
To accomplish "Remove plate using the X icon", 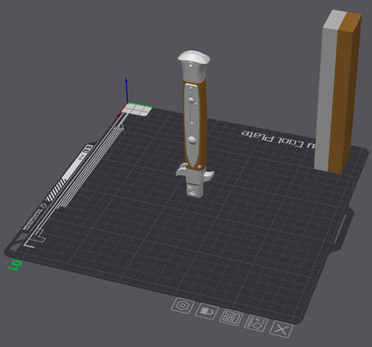I will [x=281, y=330].
